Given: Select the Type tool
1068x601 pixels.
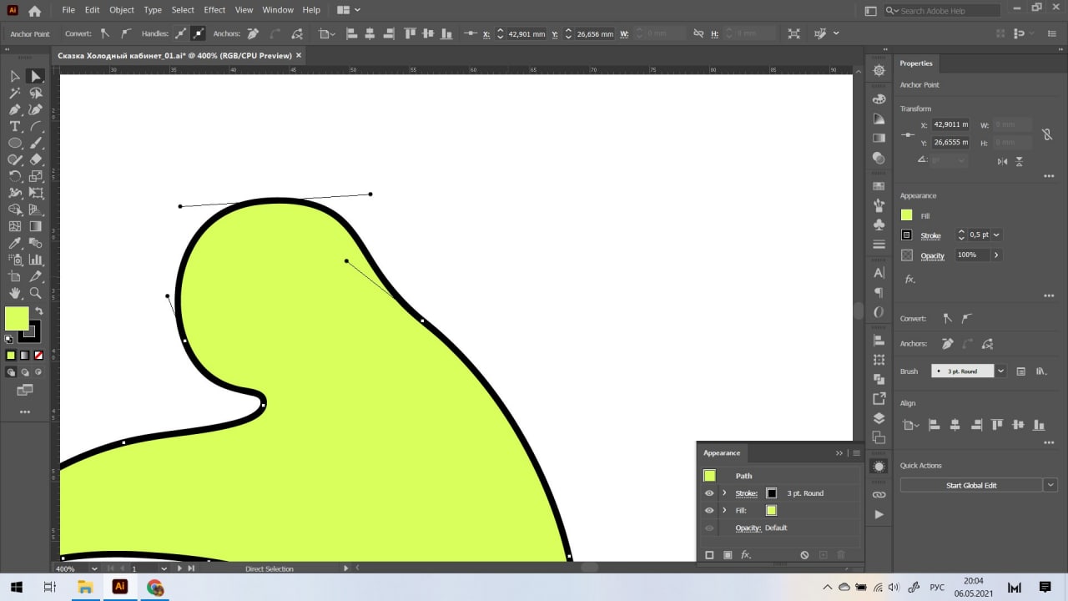Looking at the screenshot, I should 15,126.
